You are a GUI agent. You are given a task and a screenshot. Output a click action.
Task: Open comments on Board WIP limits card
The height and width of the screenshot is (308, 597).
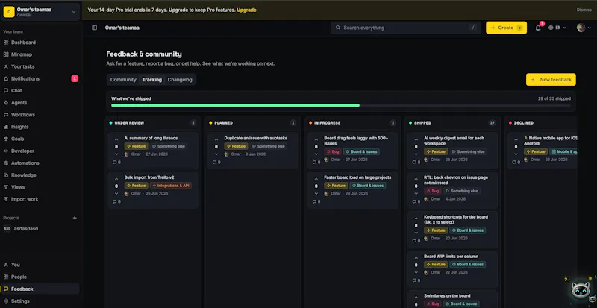click(x=416, y=280)
